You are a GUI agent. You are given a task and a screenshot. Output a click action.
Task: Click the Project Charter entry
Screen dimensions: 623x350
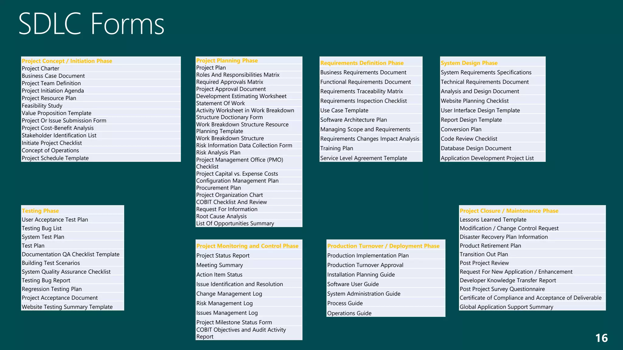[x=40, y=68]
